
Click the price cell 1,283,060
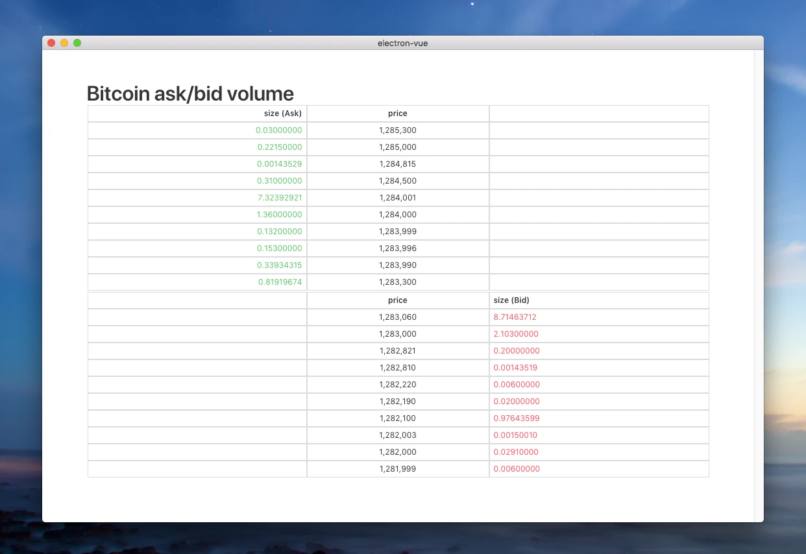pyautogui.click(x=398, y=317)
